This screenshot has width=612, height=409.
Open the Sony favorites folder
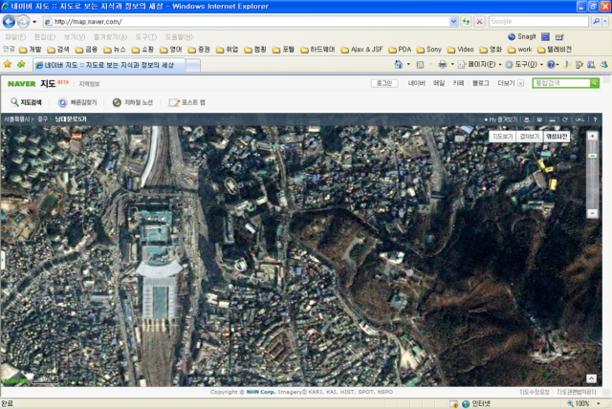click(429, 50)
